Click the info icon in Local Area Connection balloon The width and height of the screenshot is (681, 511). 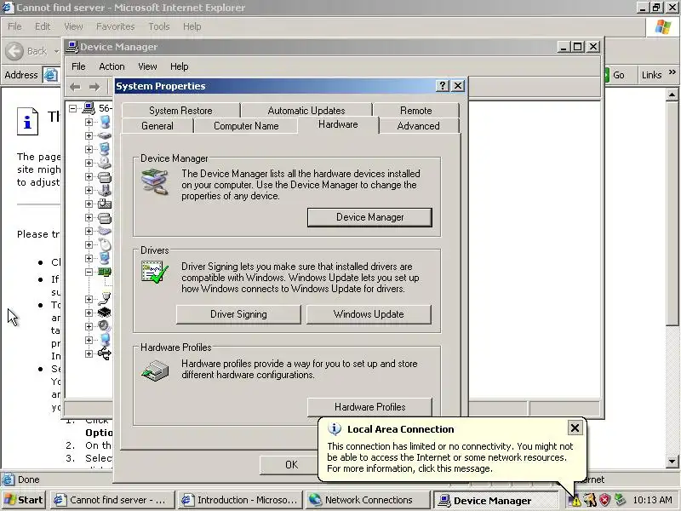tap(334, 429)
